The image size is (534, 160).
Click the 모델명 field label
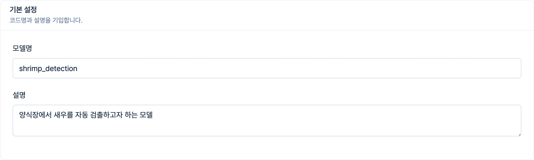point(22,48)
